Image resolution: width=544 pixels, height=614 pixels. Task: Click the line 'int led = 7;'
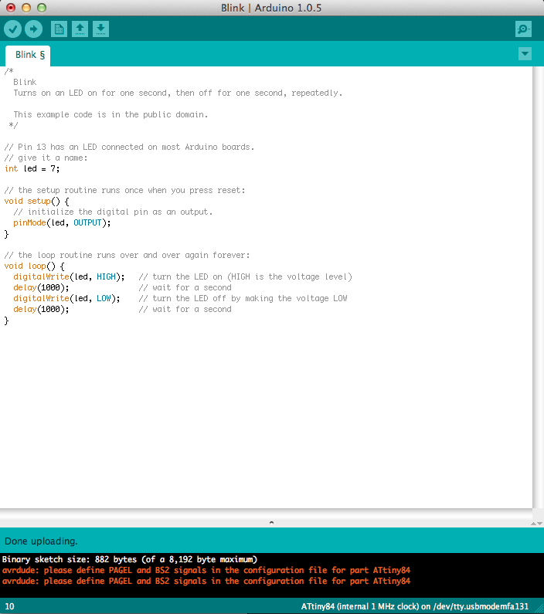(x=32, y=169)
